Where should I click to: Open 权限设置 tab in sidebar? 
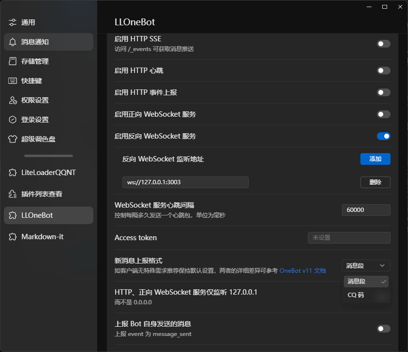pos(49,100)
